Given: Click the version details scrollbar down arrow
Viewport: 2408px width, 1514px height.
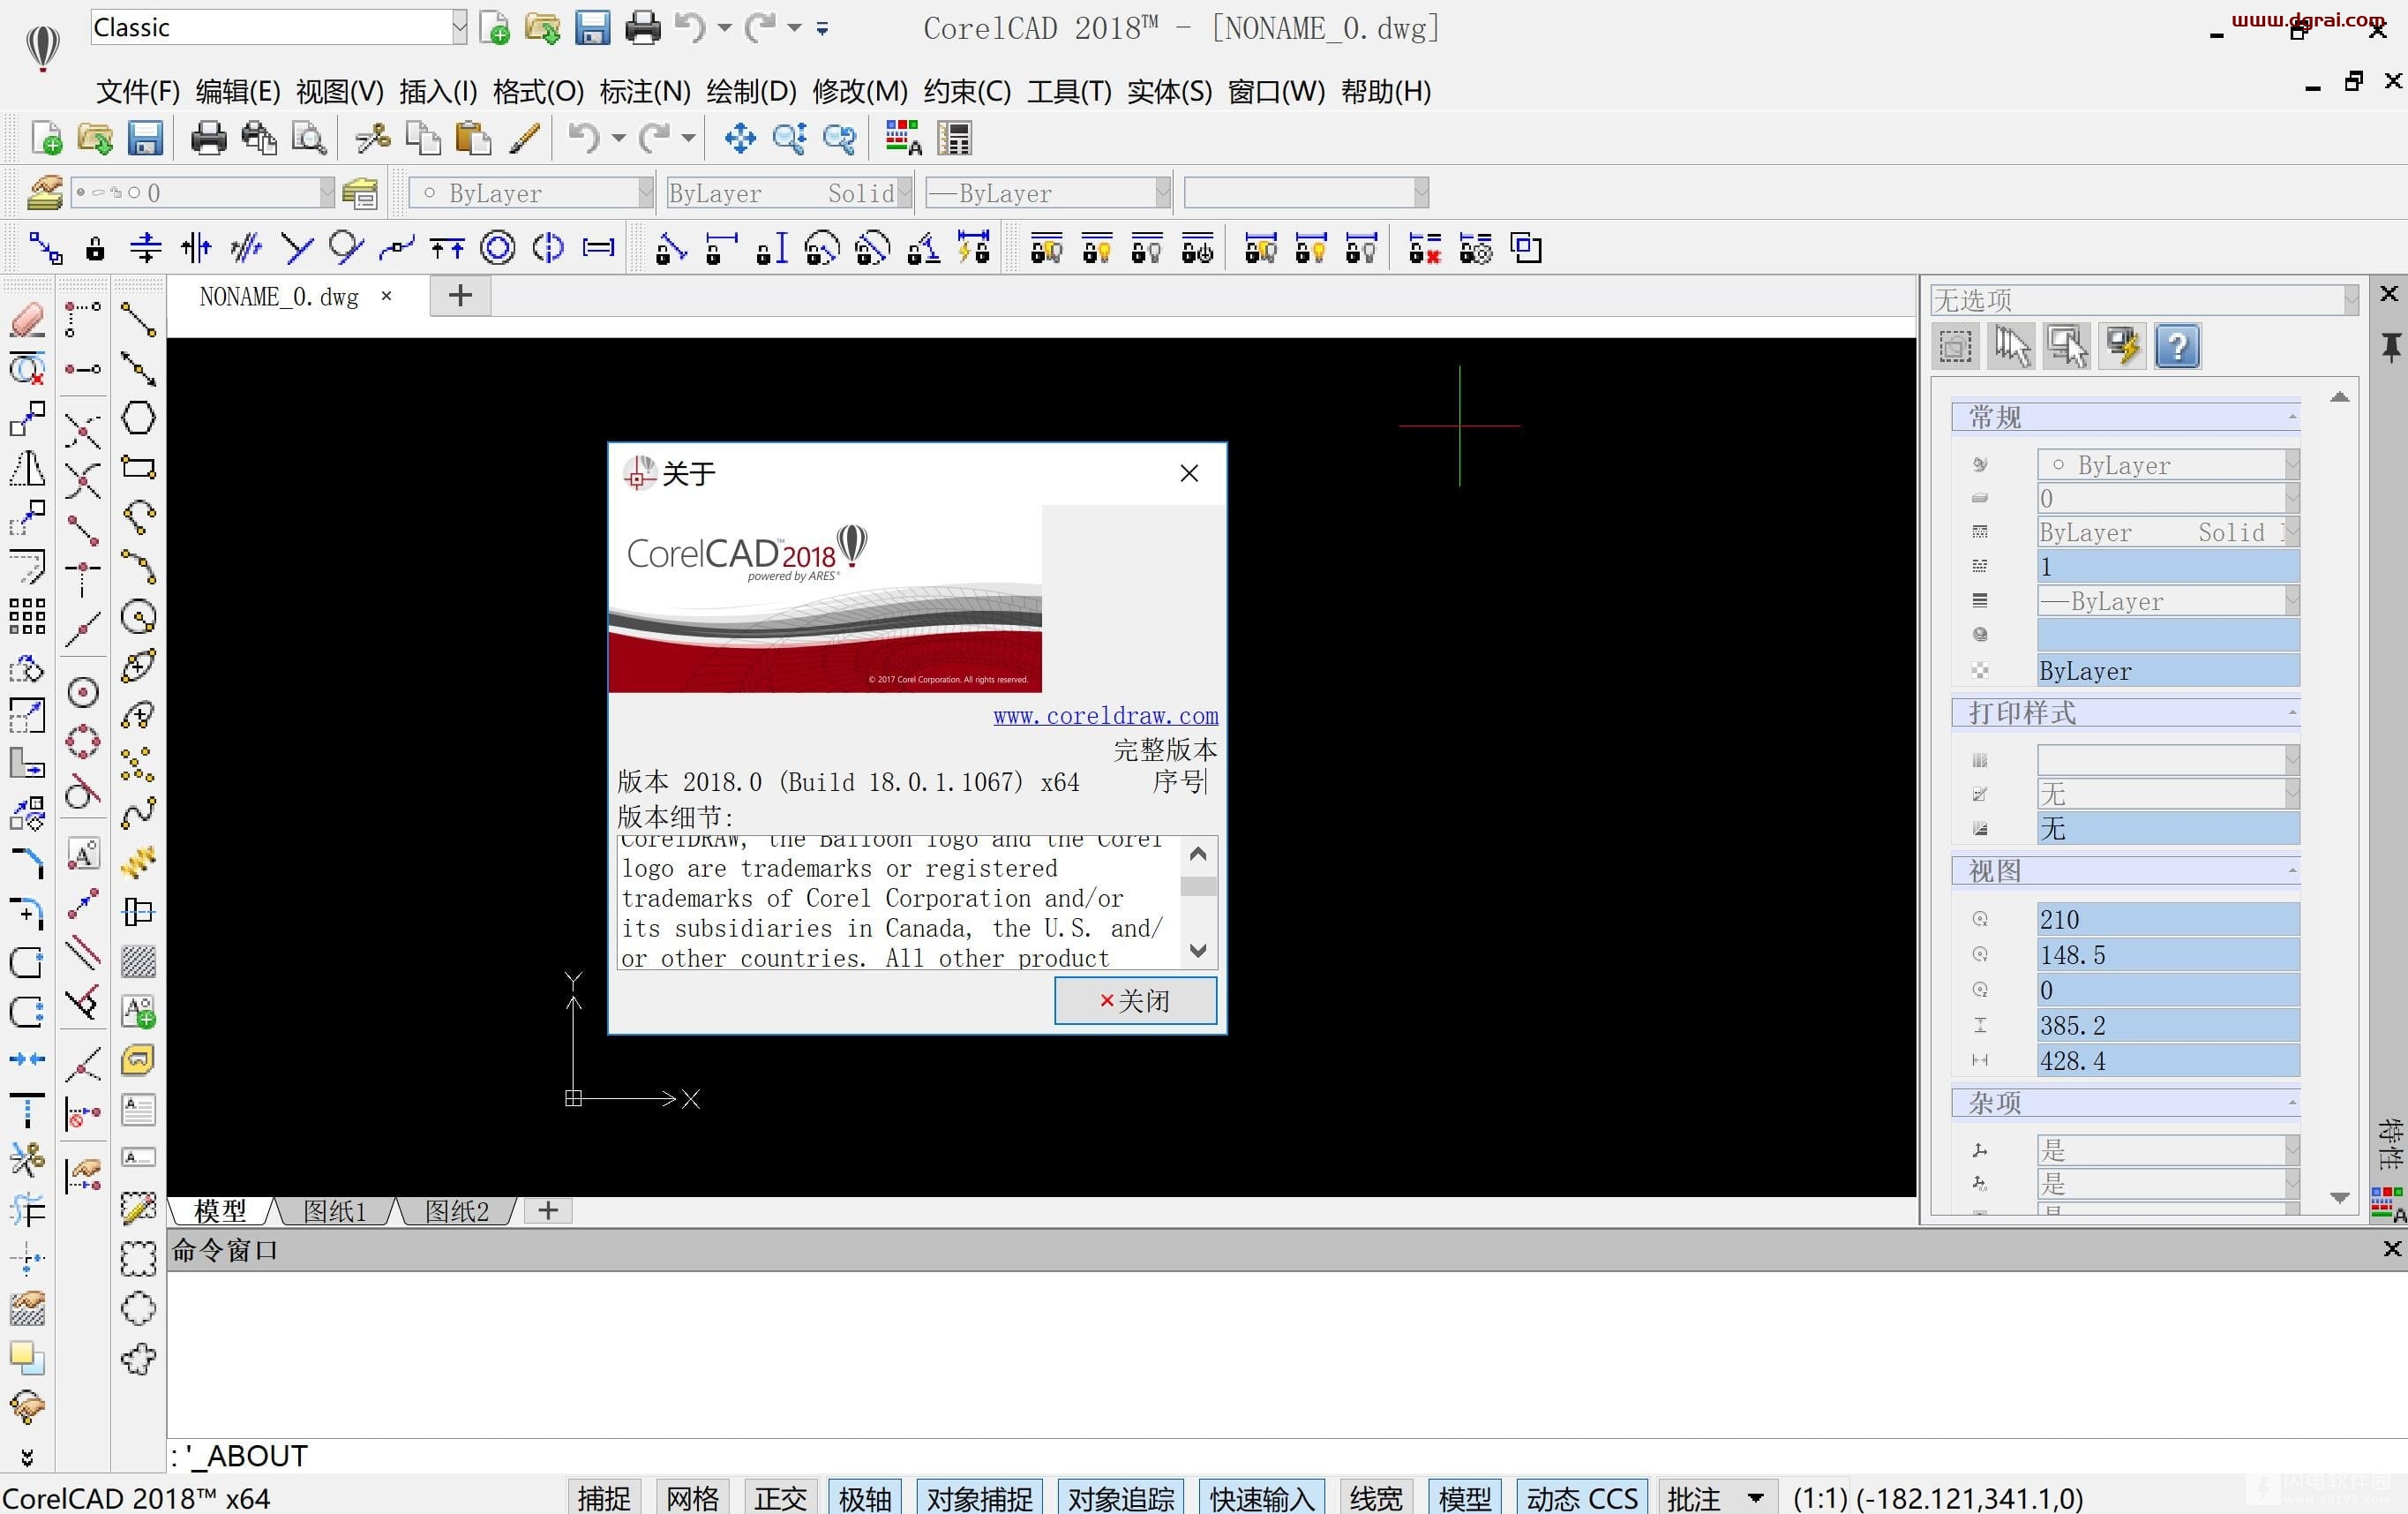Looking at the screenshot, I should click(1198, 950).
